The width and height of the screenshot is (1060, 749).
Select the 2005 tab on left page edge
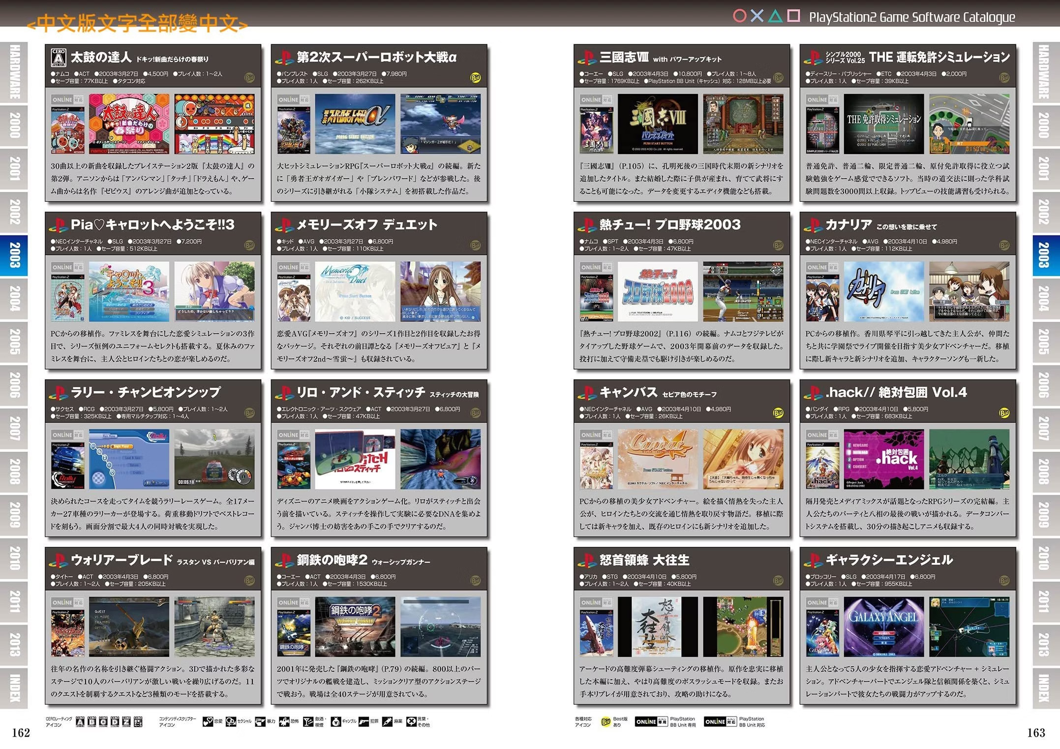pyautogui.click(x=14, y=341)
